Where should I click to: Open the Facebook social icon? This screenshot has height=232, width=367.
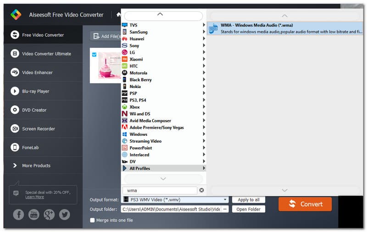[18, 215]
